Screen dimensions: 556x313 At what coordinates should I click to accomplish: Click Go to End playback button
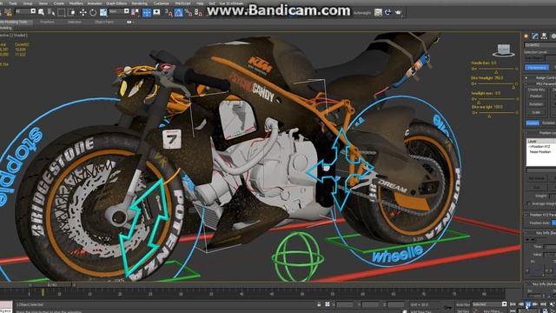click(x=543, y=304)
